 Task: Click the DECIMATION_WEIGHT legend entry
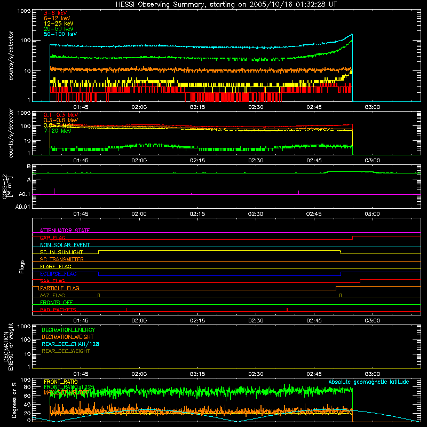pyautogui.click(x=68, y=337)
